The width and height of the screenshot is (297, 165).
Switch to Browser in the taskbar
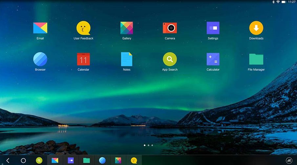click(102, 161)
